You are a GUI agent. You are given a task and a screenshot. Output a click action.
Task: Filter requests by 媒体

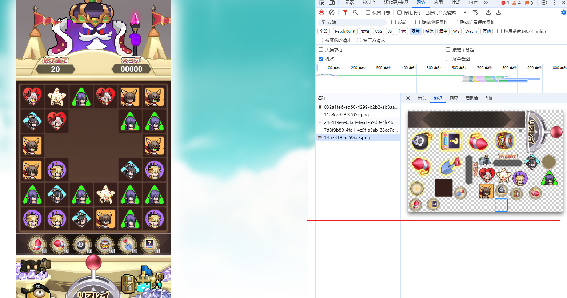tap(429, 31)
